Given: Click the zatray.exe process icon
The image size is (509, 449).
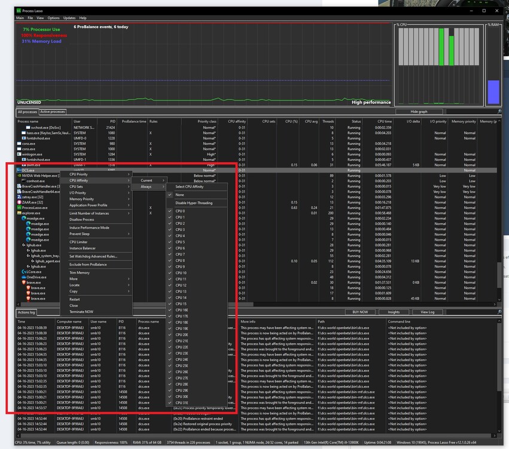Looking at the screenshot, I should click(x=19, y=196).
